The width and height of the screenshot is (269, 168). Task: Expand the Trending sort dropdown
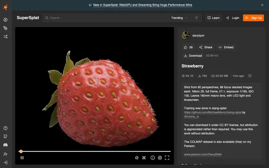tap(179, 18)
